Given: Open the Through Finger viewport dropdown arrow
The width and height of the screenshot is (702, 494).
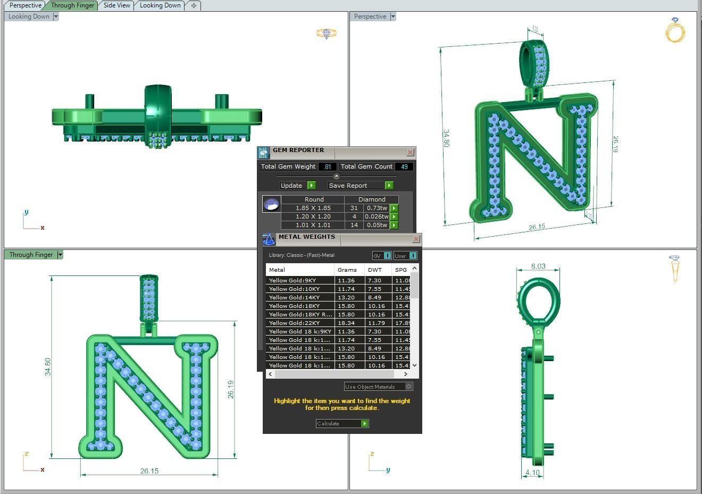Looking at the screenshot, I should [x=60, y=255].
